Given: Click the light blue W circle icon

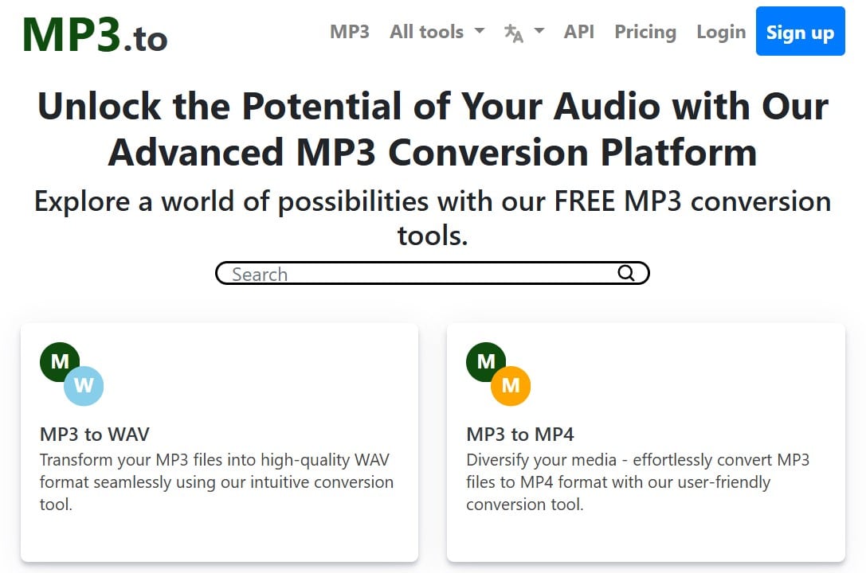Looking at the screenshot, I should click(x=84, y=385).
